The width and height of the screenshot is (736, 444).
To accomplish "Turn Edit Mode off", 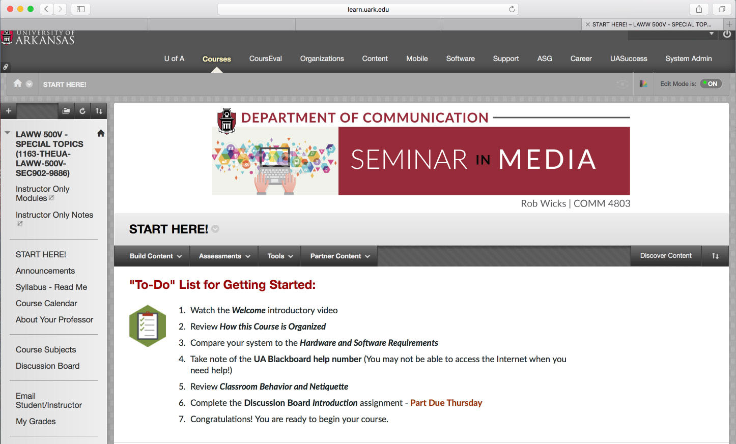I will tap(711, 84).
